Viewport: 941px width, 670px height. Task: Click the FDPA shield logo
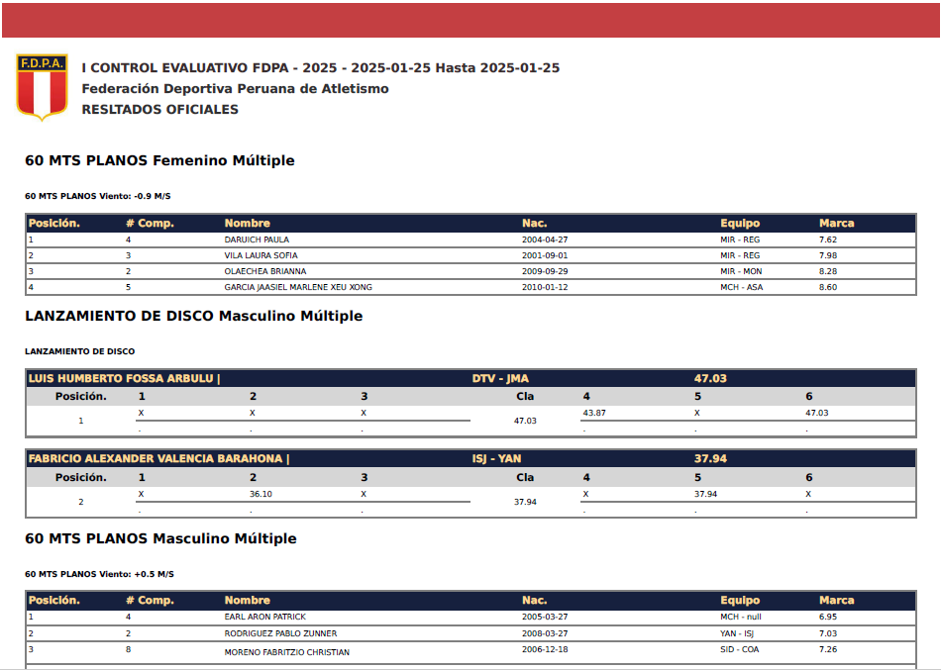tap(42, 87)
